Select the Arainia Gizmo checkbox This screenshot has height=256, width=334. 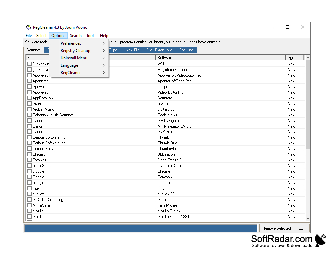click(x=30, y=104)
